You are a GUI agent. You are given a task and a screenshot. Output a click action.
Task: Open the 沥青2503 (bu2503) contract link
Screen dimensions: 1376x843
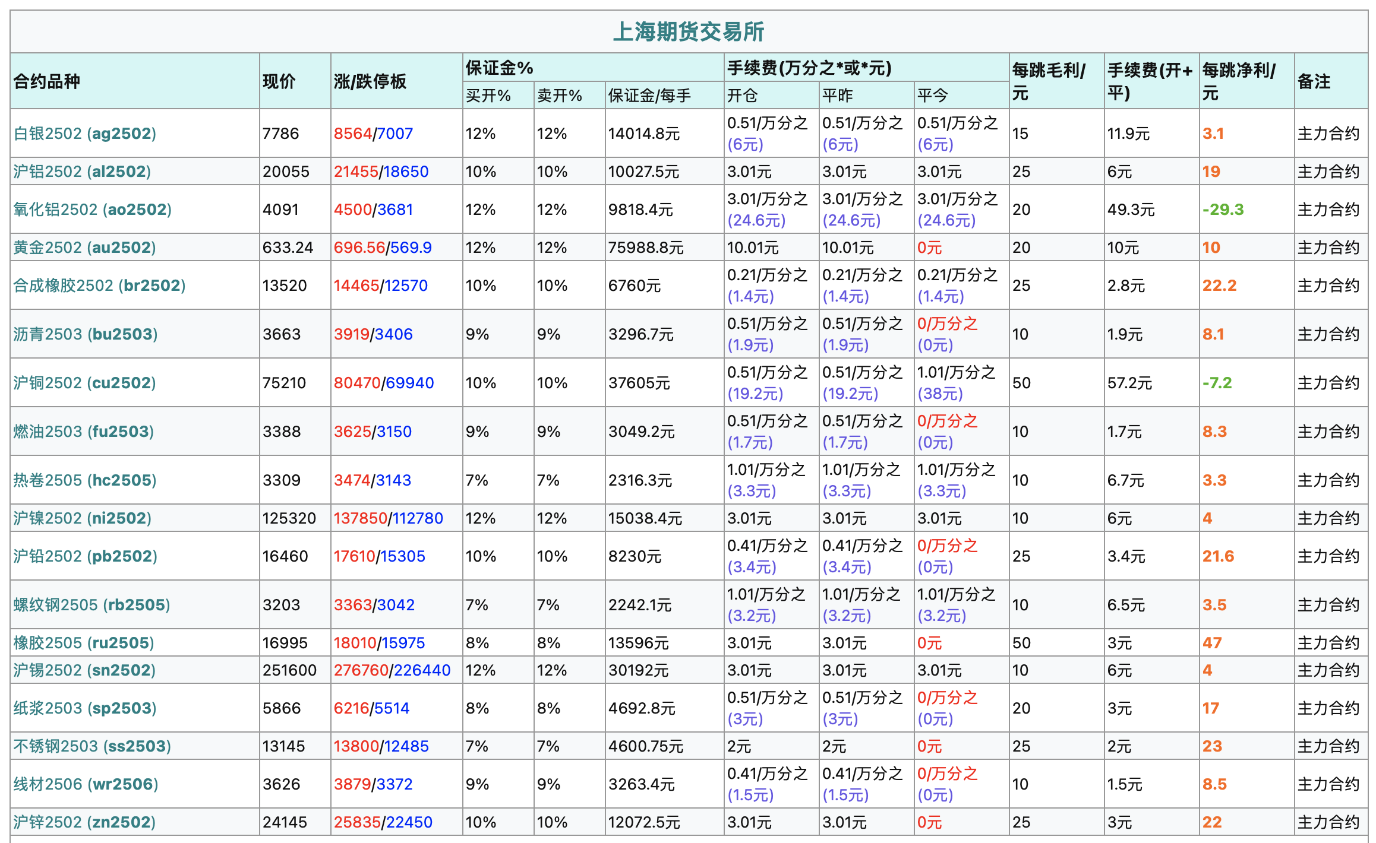[x=86, y=334]
